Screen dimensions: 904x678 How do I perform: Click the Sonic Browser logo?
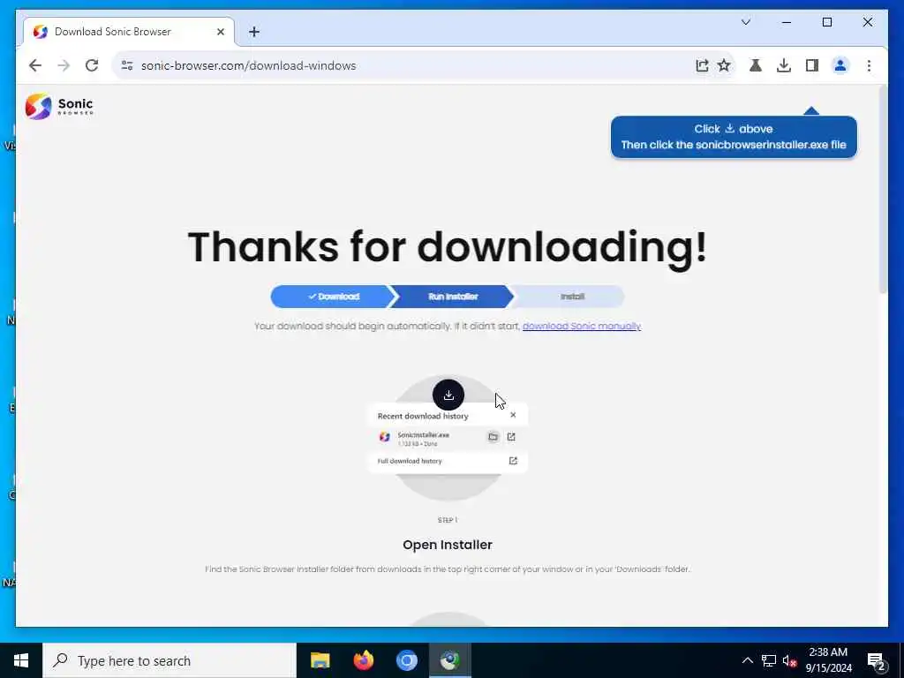pos(59,106)
